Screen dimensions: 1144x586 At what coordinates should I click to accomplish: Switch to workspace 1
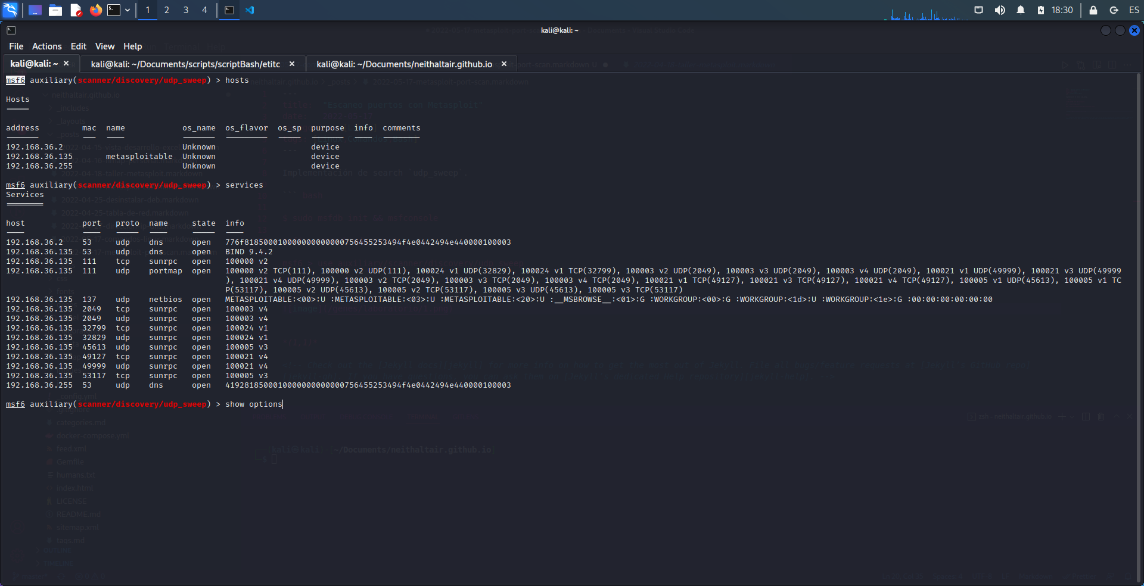click(x=148, y=10)
